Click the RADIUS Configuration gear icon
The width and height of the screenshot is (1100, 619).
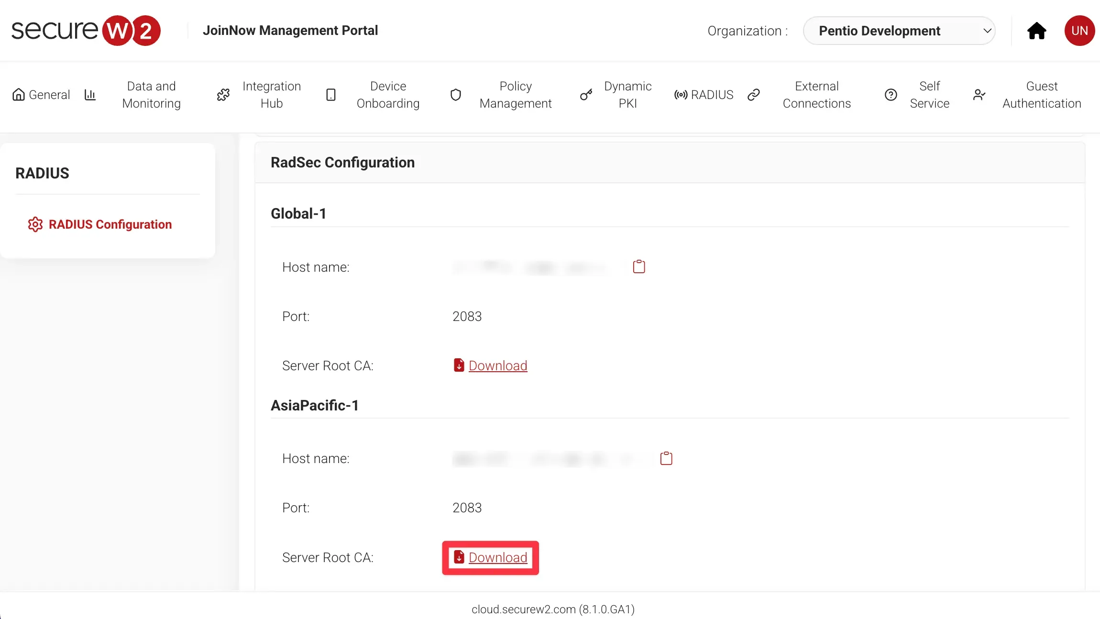(x=35, y=224)
